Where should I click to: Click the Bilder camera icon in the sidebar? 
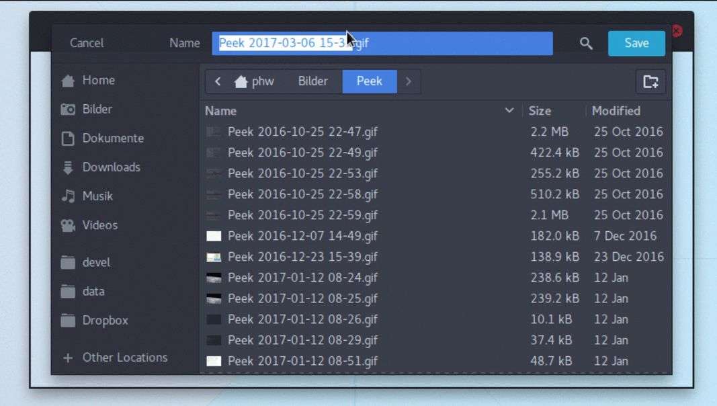(x=68, y=110)
